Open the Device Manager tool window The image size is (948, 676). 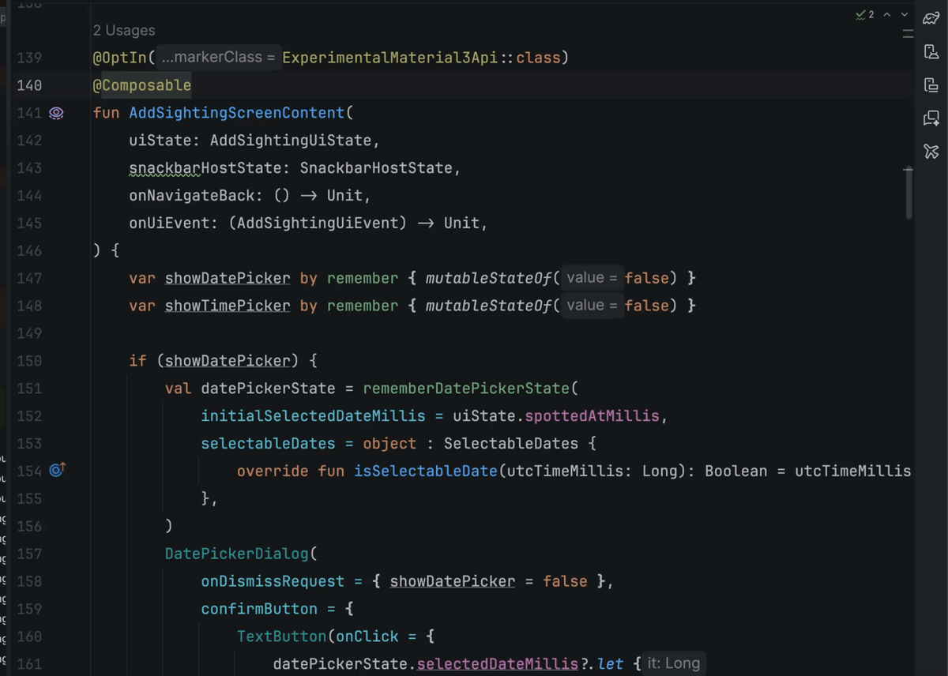point(931,51)
